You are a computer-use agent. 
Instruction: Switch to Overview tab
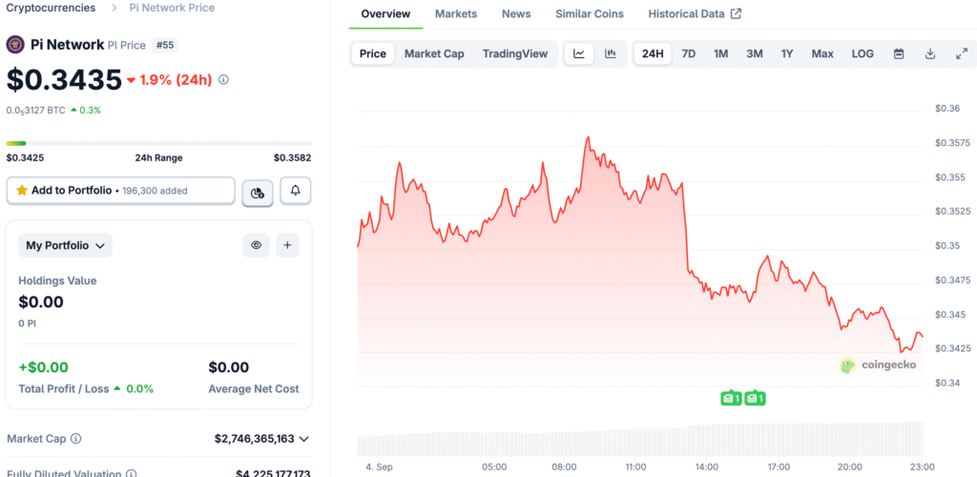385,13
